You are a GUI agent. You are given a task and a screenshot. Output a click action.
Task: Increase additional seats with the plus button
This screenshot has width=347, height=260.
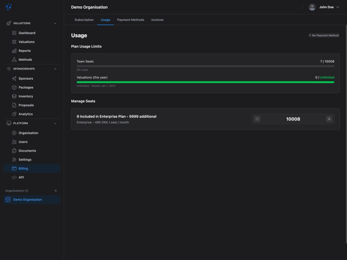[329, 119]
